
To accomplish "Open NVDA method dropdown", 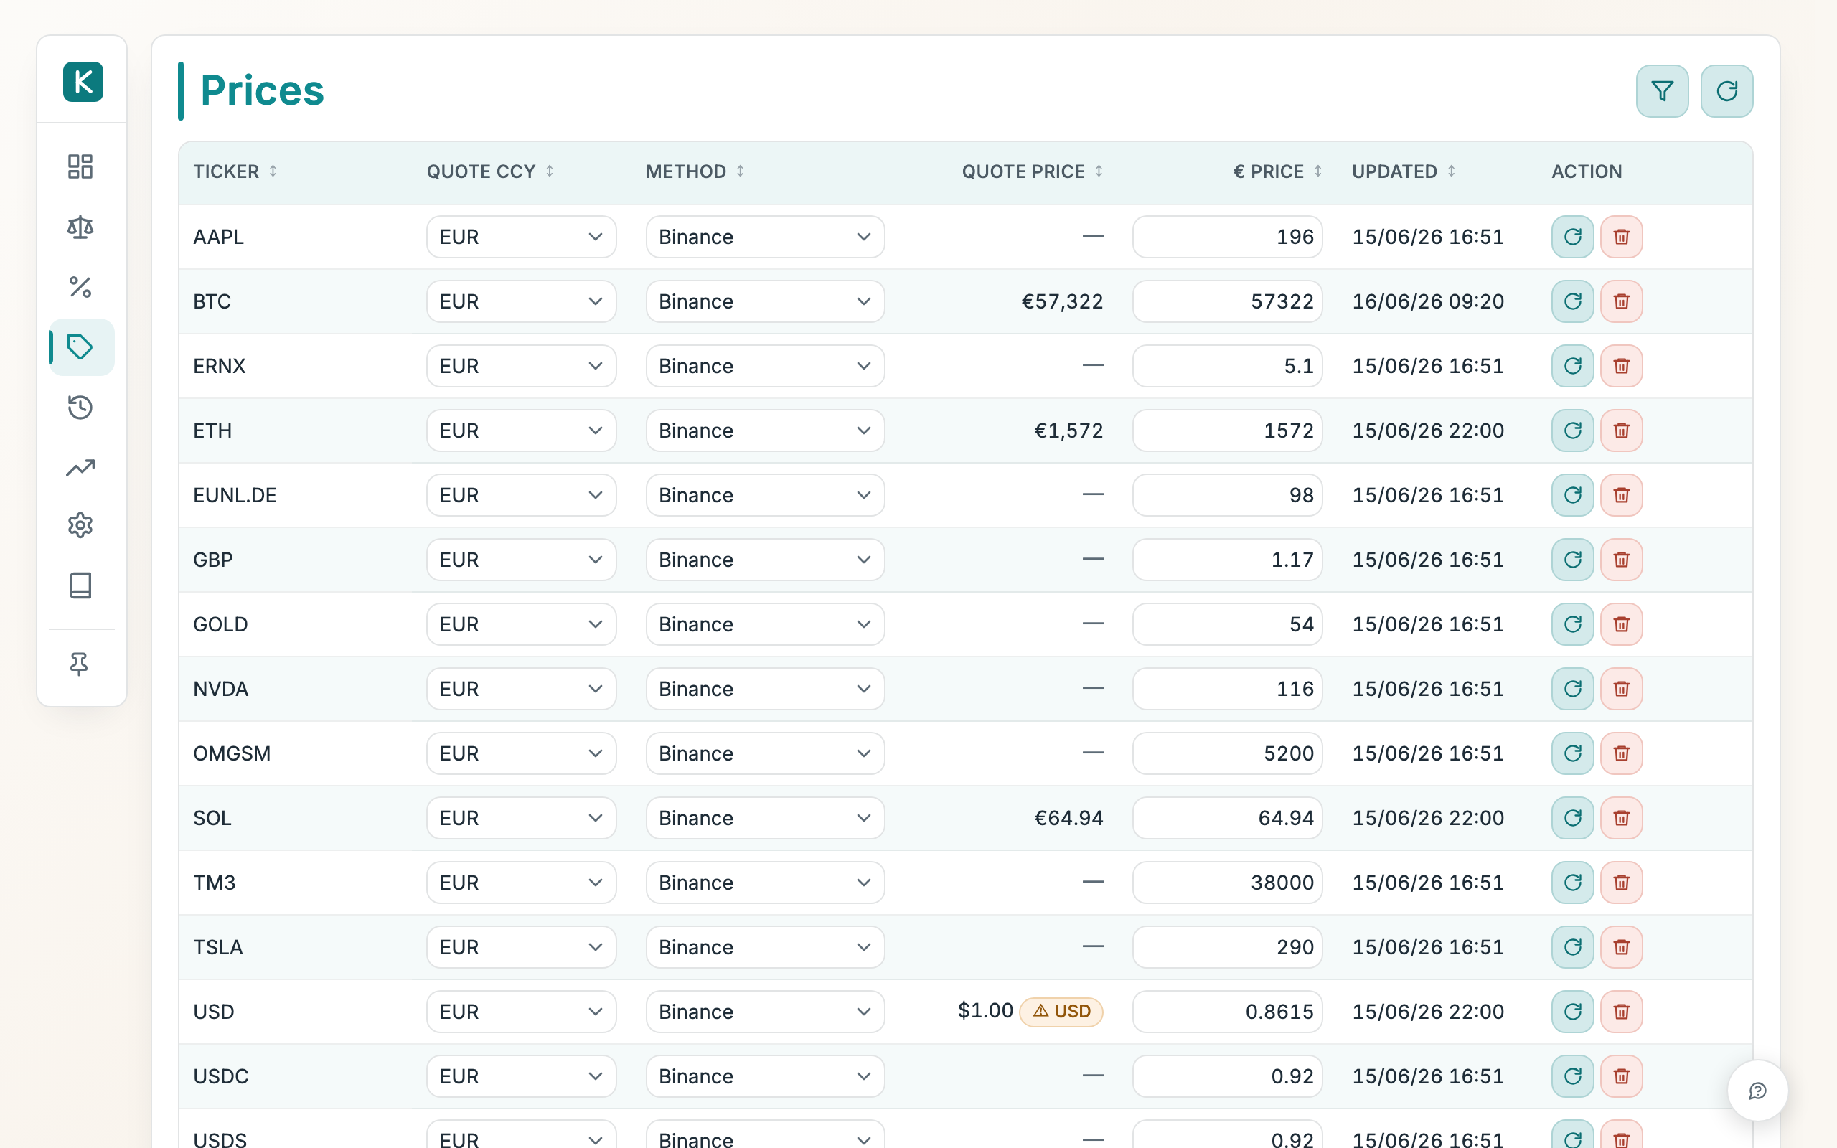I will click(765, 689).
